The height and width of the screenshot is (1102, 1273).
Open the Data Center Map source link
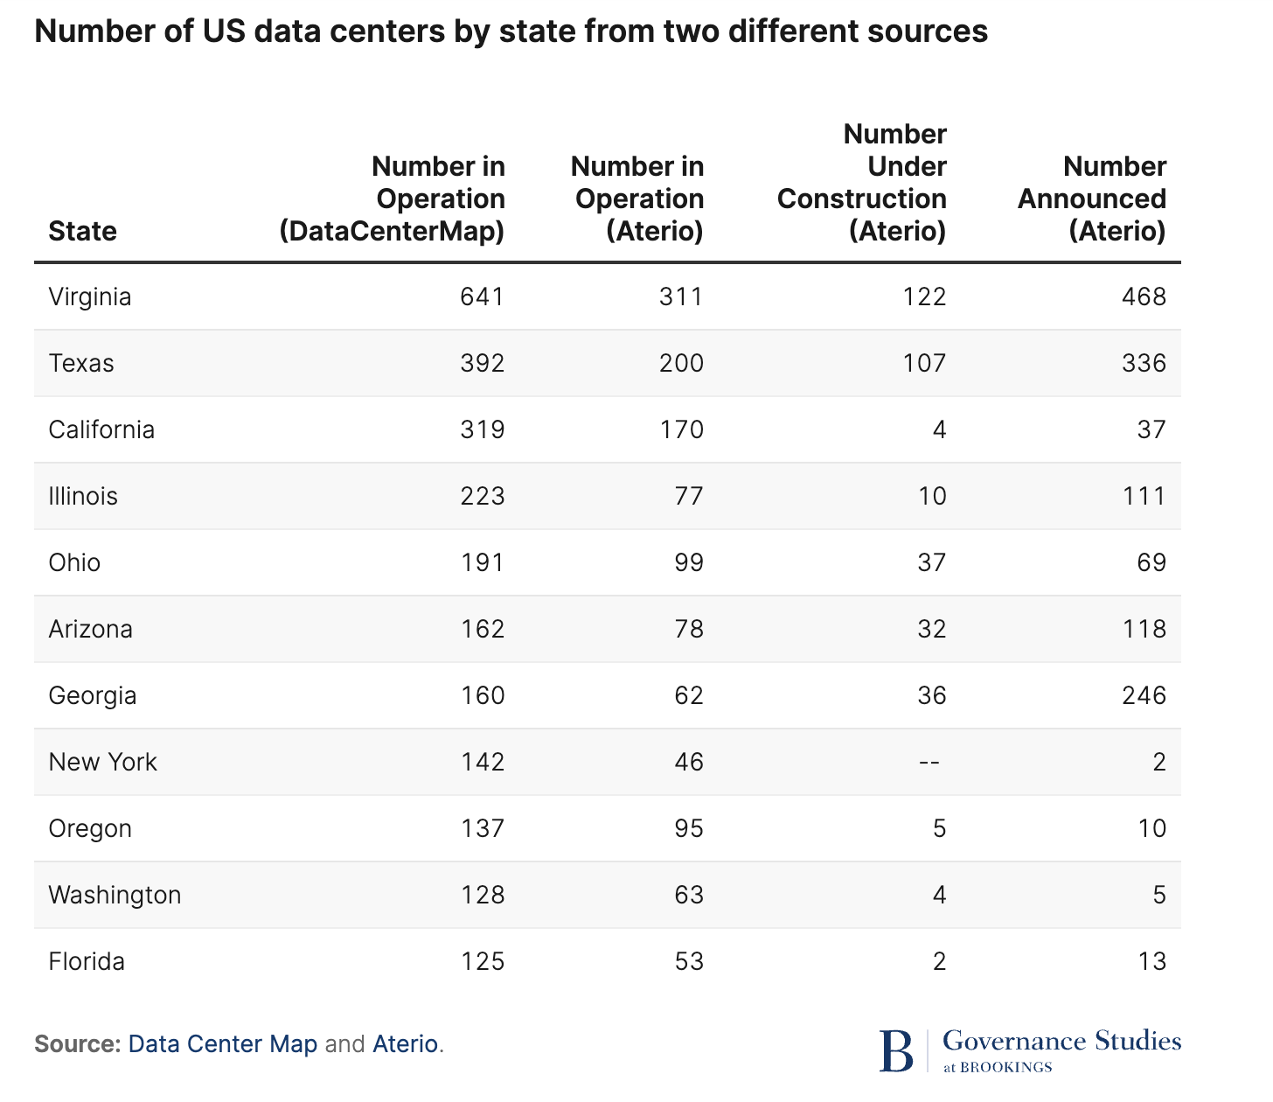click(222, 1044)
